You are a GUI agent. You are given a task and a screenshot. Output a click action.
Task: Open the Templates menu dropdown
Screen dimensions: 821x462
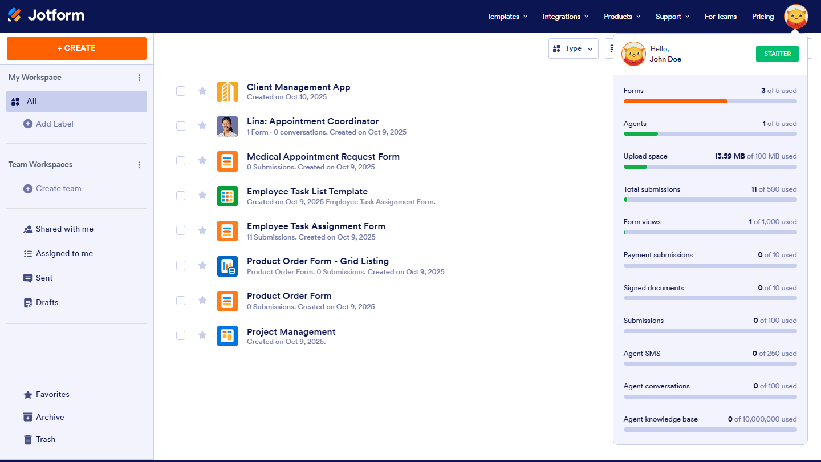[x=507, y=17]
